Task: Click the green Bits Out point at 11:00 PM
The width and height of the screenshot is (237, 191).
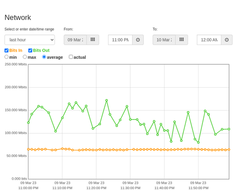Action: [x=28, y=123]
